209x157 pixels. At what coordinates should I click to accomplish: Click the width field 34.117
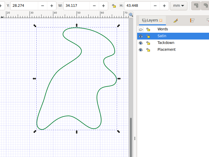tap(77, 6)
